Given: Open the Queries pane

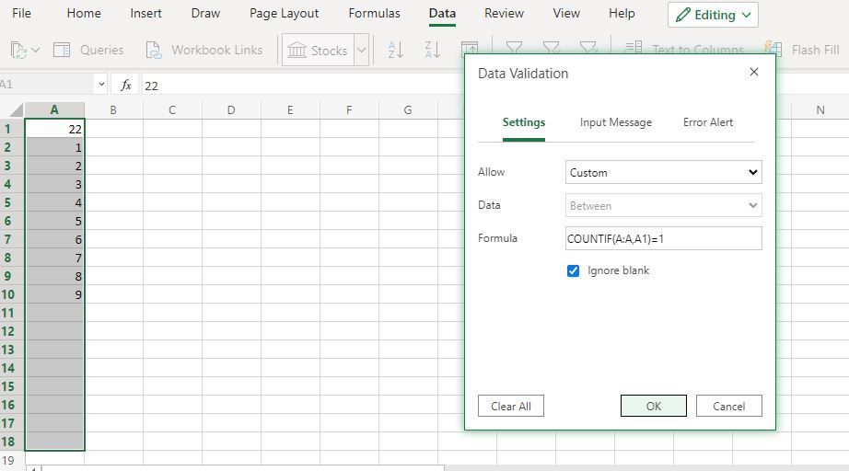Looking at the screenshot, I should (x=88, y=51).
